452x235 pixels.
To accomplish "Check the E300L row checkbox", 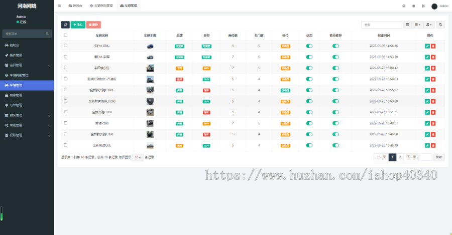I will 65,90.
